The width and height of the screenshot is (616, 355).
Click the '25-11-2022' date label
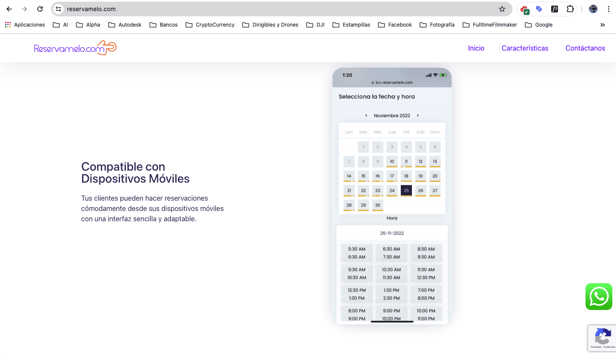(392, 233)
